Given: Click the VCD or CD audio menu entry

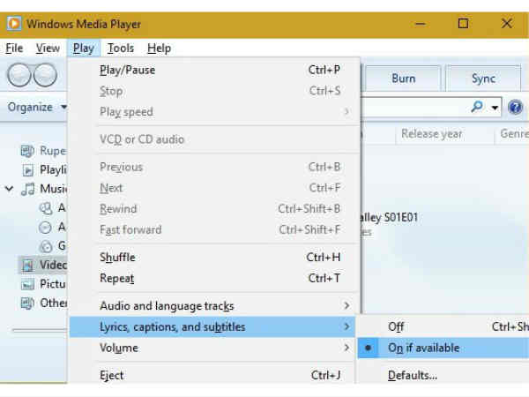Looking at the screenshot, I should 212,139.
